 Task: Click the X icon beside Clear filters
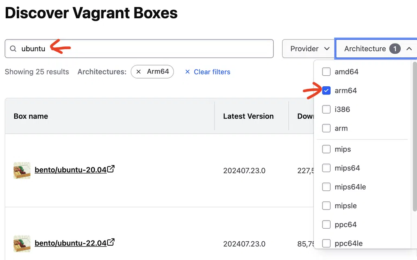pyautogui.click(x=187, y=72)
